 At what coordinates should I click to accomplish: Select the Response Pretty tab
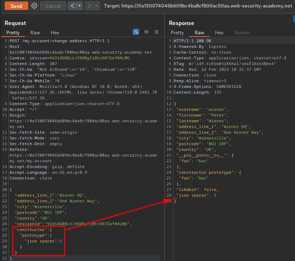[177, 33]
